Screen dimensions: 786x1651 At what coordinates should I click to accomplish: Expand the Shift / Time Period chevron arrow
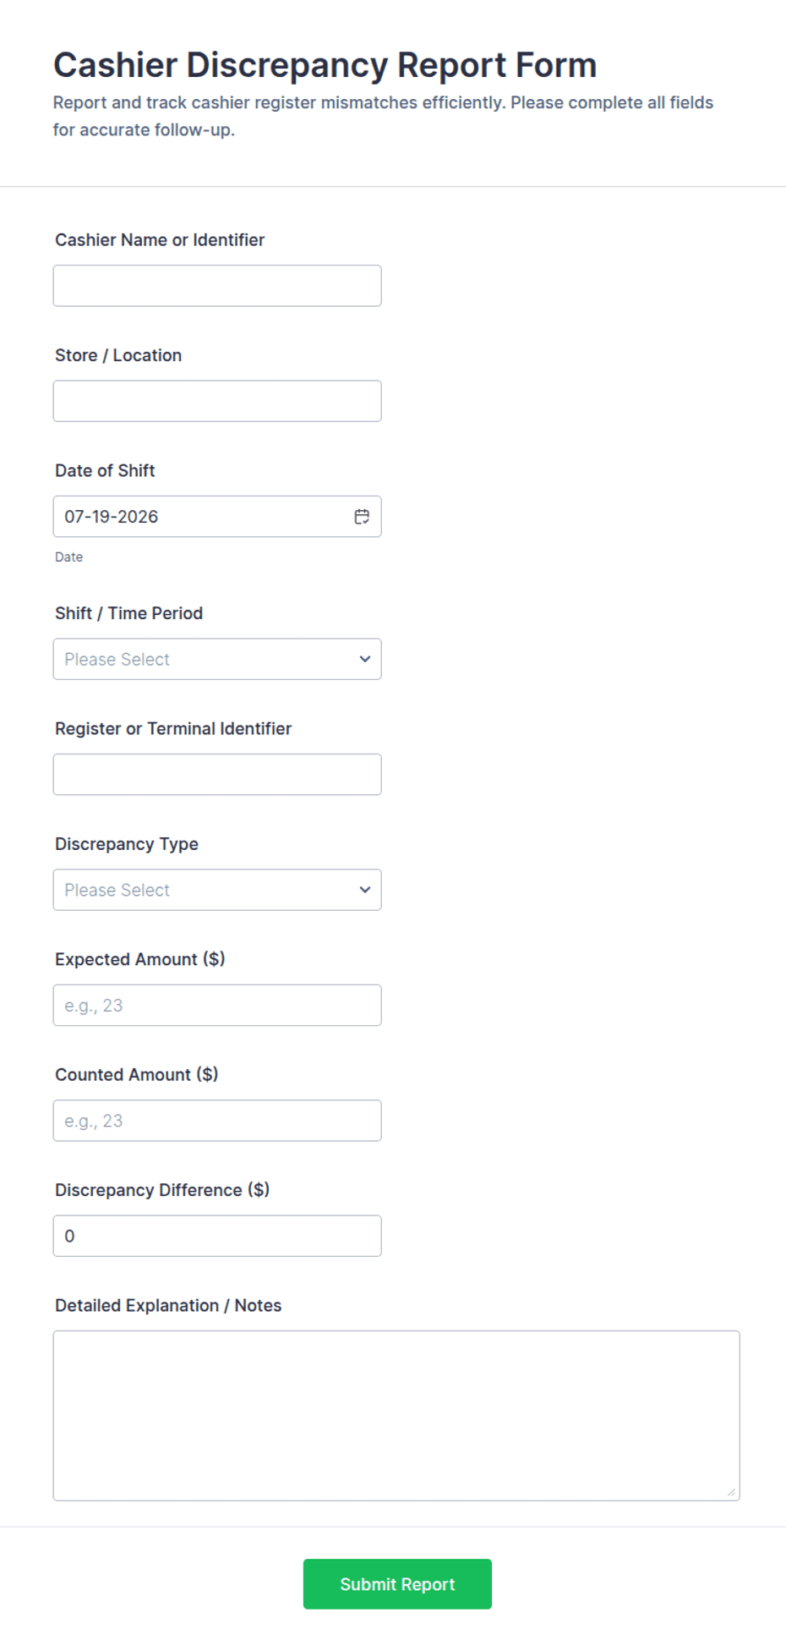[x=365, y=659]
